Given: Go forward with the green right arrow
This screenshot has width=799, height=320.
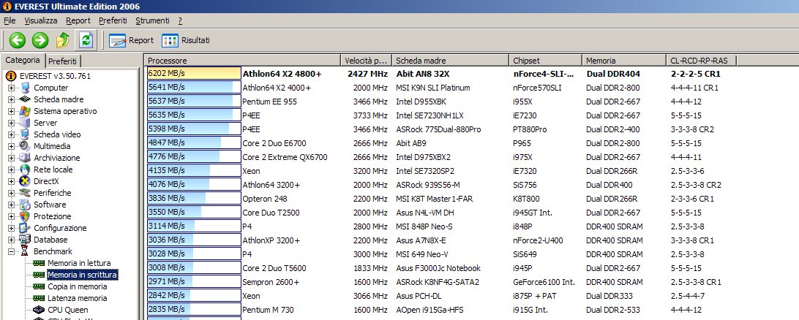Looking at the screenshot, I should (40, 40).
